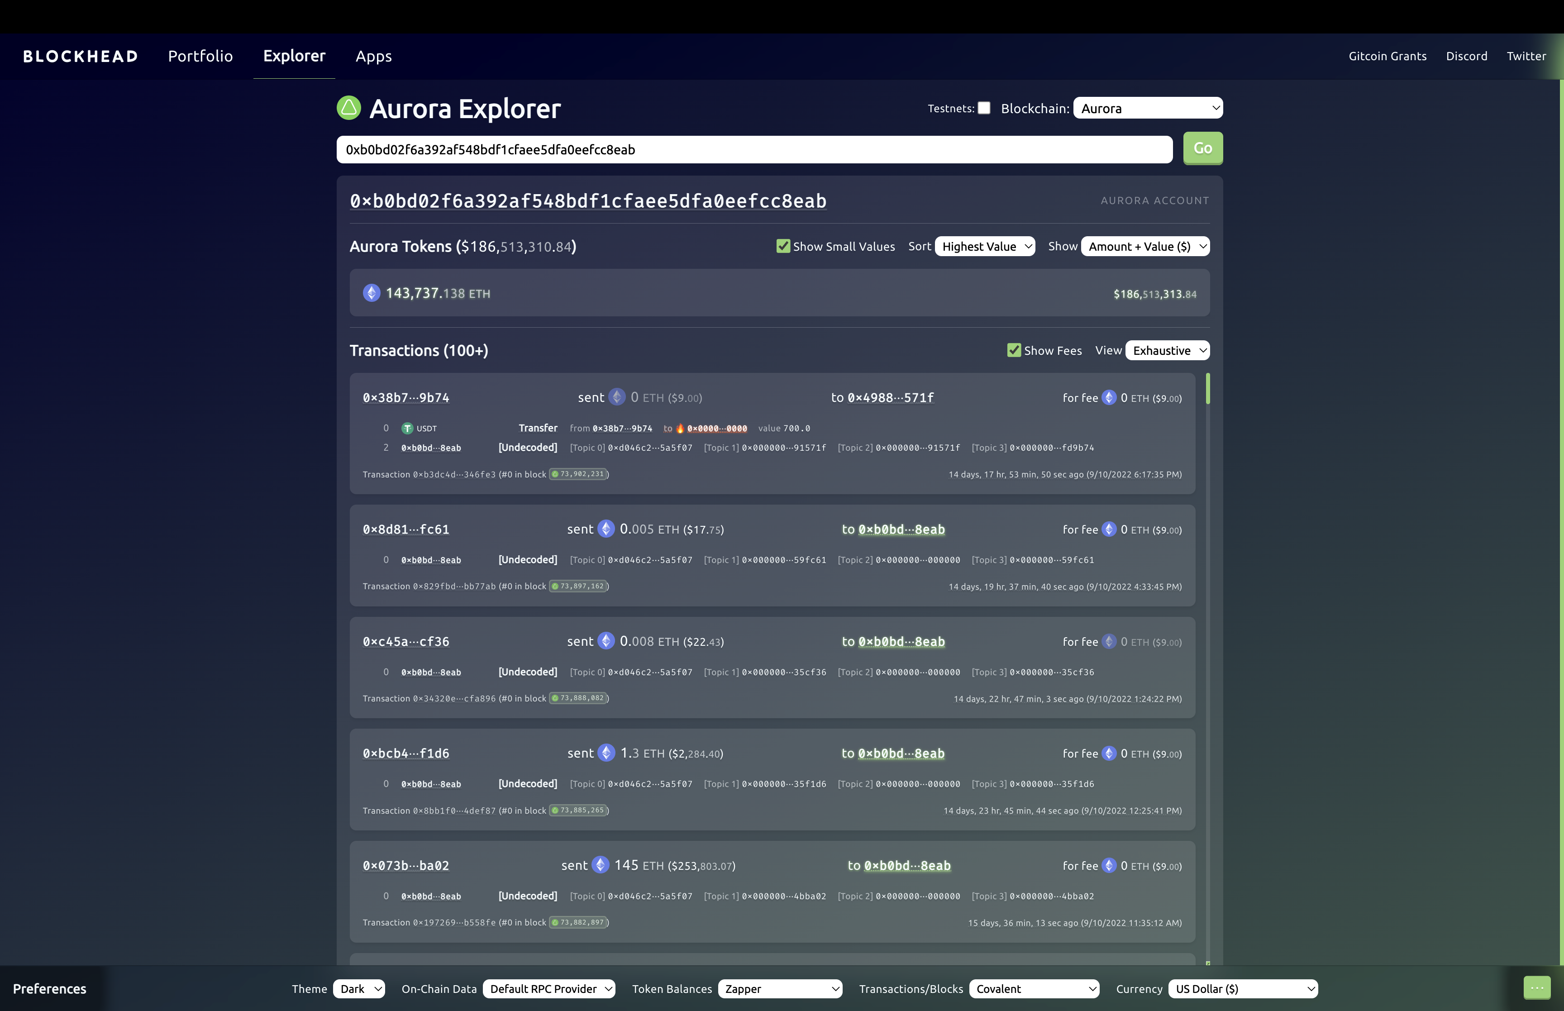Screen dimensions: 1564x1011
Task: Click ETH fee icon in 0x38b7···9b74 transaction
Action: coord(1109,397)
